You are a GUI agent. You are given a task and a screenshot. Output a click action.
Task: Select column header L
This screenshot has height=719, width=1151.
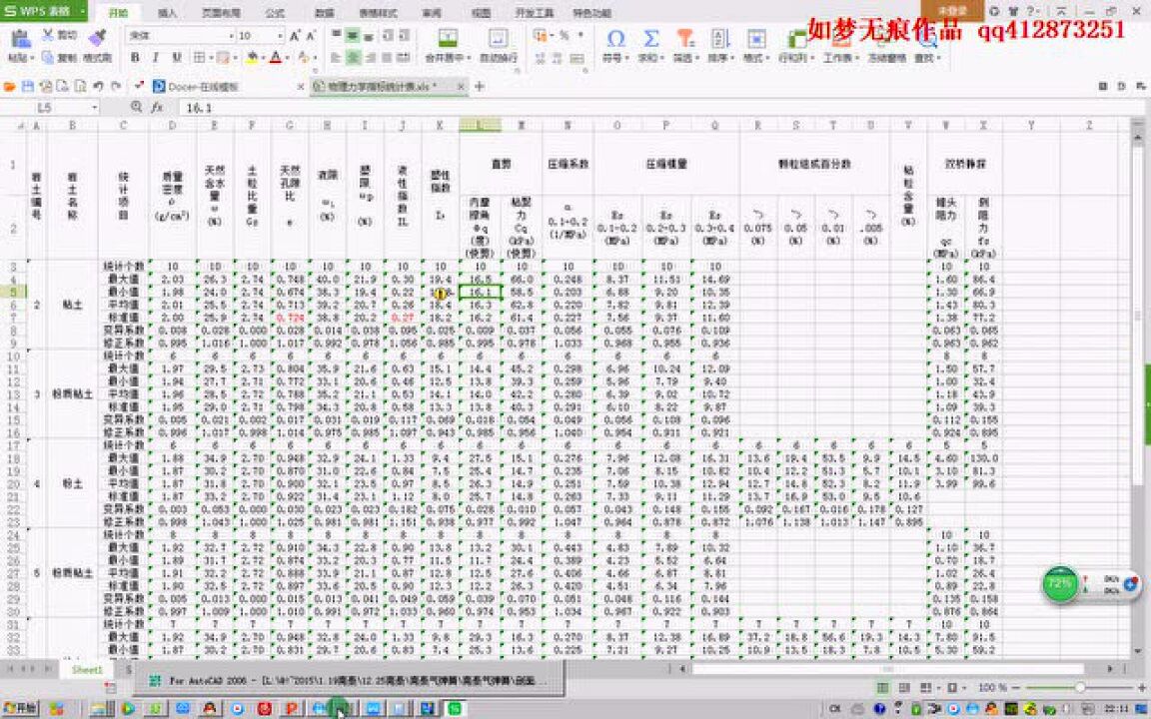[480, 126]
